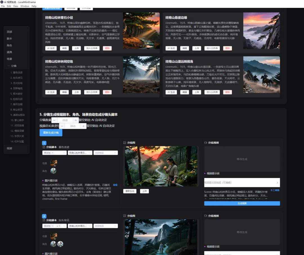This screenshot has height=255, width=304.
Task: Select storyboard item 5. 银光破空
Action: point(17,94)
